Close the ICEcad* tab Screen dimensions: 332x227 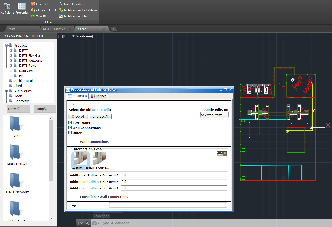click(104, 29)
